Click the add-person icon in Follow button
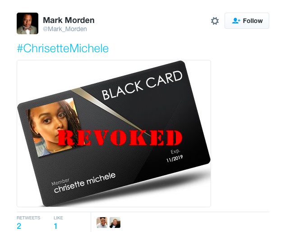This screenshot has height=232, width=285. 236,21
